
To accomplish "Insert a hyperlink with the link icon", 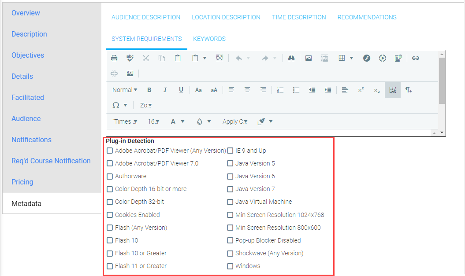I will [416, 58].
